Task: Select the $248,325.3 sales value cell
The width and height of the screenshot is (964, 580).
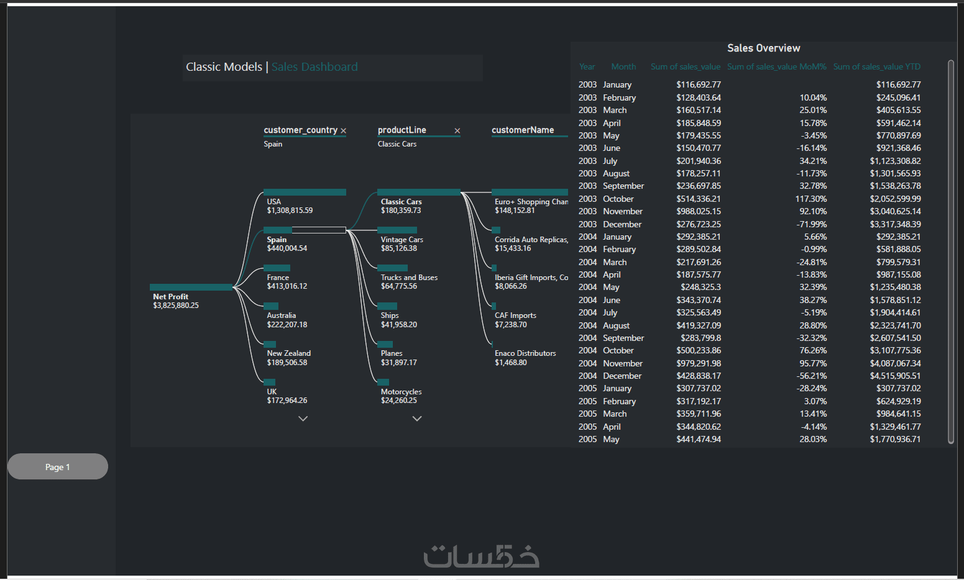Action: [x=701, y=288]
